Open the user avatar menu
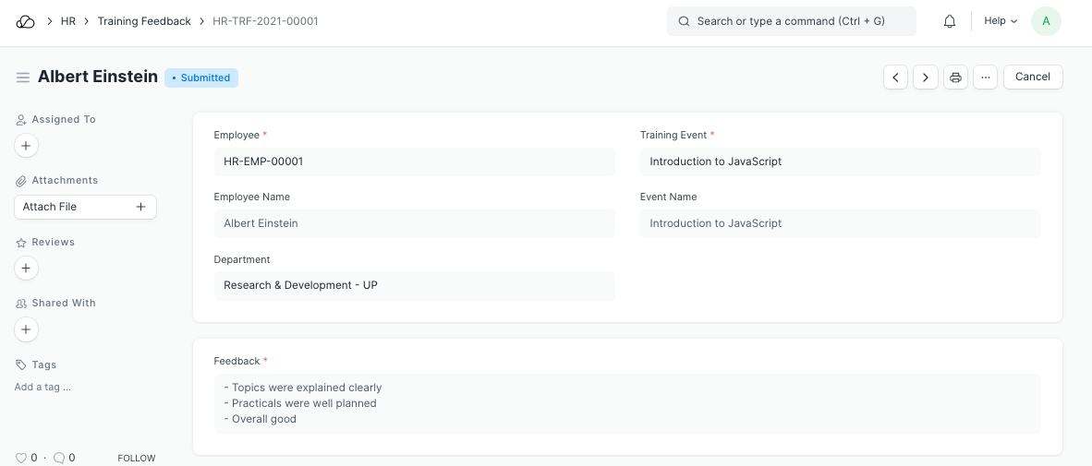The width and height of the screenshot is (1092, 466). pyautogui.click(x=1046, y=21)
